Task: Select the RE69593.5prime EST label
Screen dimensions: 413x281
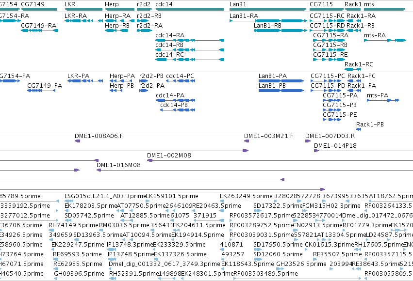Action: [x=77, y=254]
